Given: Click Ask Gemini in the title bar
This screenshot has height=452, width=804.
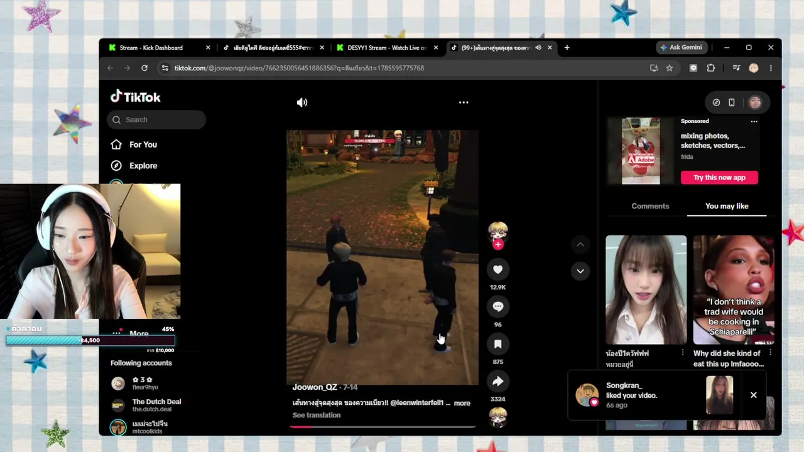Looking at the screenshot, I should click(681, 47).
